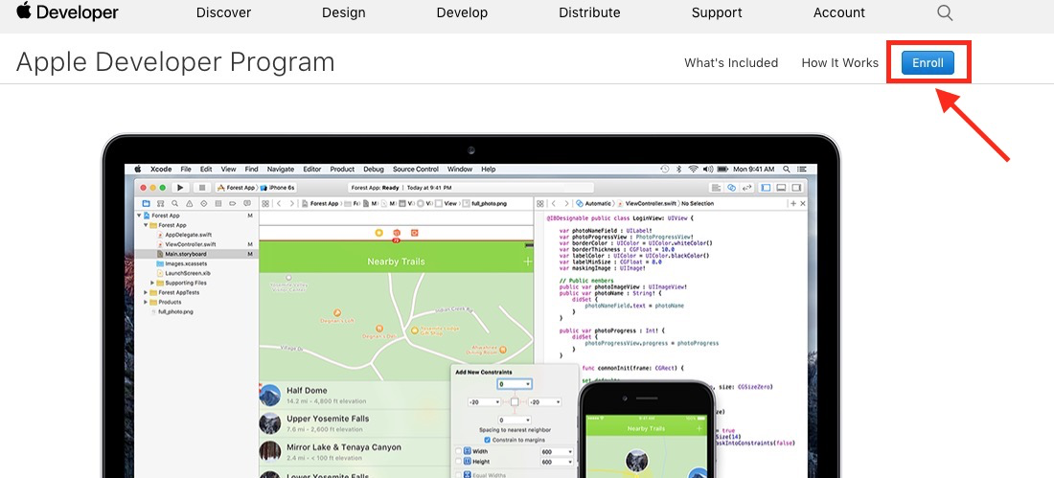Expand the Products folder in navigator
The image size is (1054, 478).
(146, 302)
